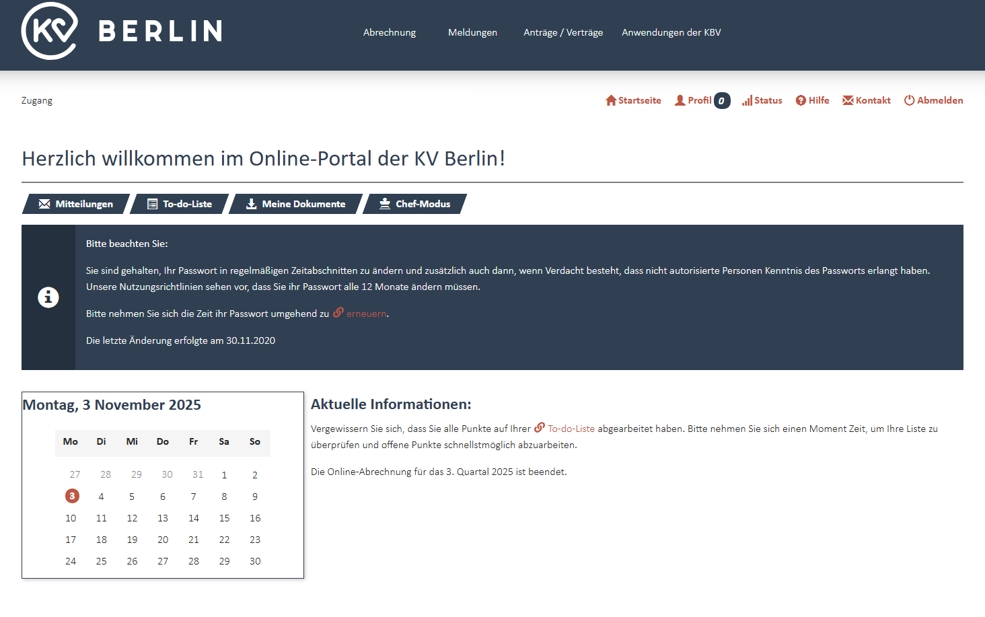Select November 15 in the calendar
985x617 pixels.
[x=224, y=518]
